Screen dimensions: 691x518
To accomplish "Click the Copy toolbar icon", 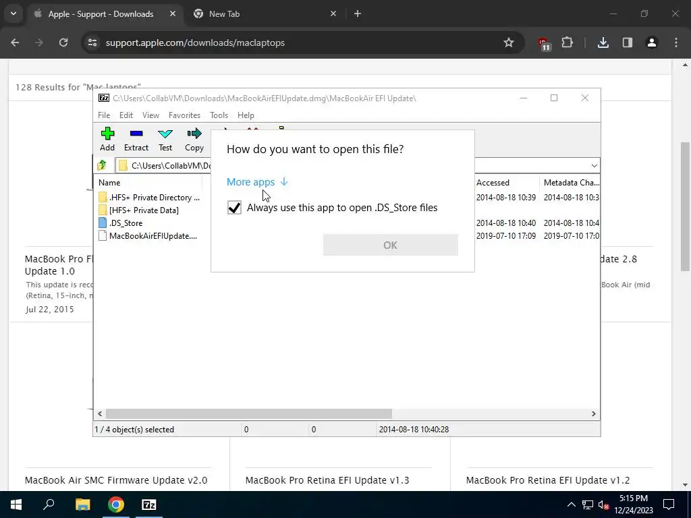I will pos(194,139).
